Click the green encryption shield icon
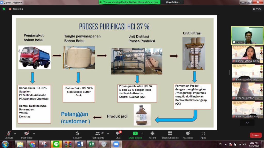The image size is (264, 148). [4, 9]
